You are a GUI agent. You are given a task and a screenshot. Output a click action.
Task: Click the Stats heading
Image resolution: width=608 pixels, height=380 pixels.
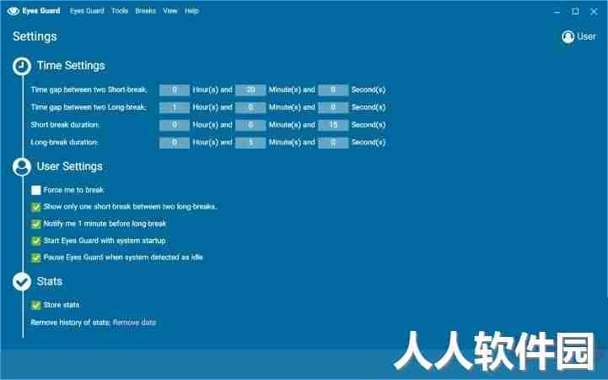tap(50, 281)
